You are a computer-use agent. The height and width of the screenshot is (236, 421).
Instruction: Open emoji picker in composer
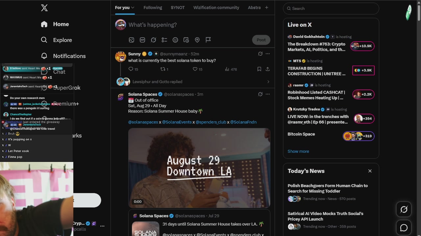(x=175, y=40)
